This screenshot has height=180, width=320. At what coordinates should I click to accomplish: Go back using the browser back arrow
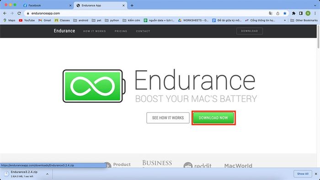tap(5, 13)
